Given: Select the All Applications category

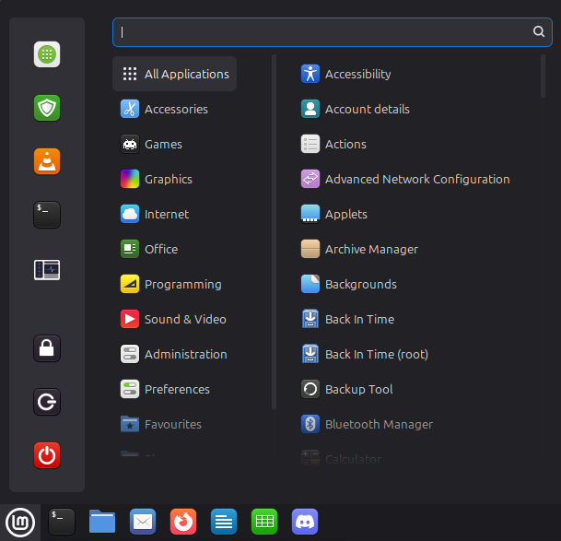Looking at the screenshot, I should pos(175,74).
